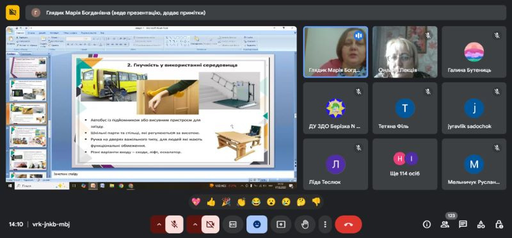Show the participants list people icon
This screenshot has width=512, height=238.
(445, 225)
